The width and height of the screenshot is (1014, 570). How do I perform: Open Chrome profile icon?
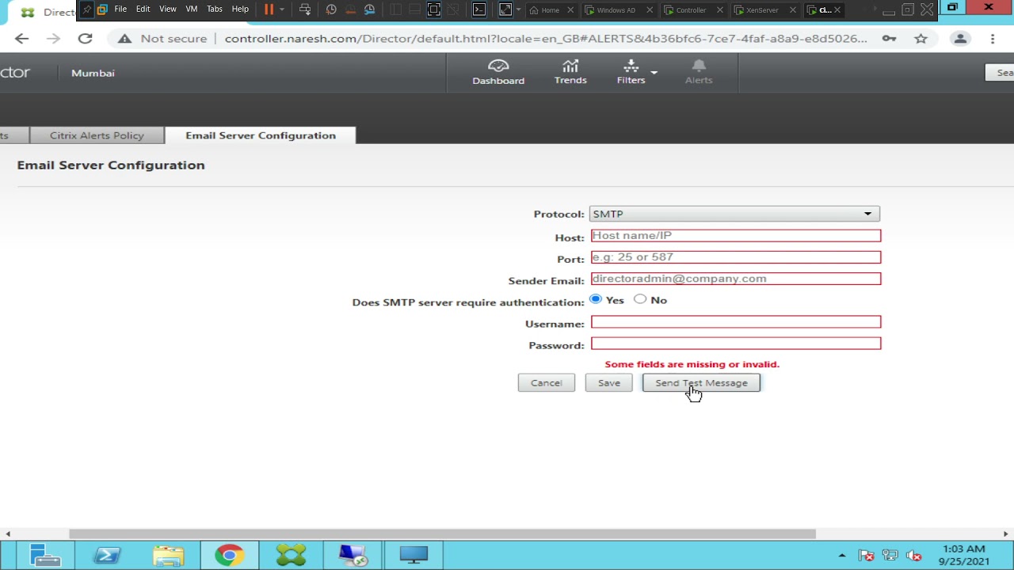tap(960, 39)
